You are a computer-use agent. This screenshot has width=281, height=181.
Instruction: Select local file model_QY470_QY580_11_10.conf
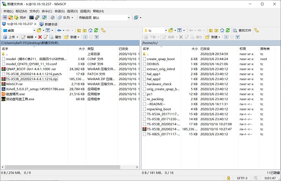click(32, 64)
